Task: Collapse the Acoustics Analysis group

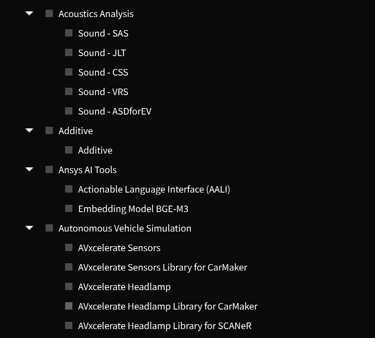Action: click(29, 13)
